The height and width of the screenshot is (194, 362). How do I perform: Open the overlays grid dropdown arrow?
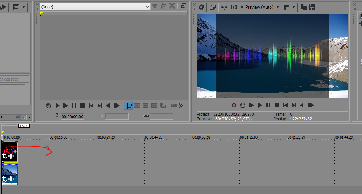coord(294,7)
